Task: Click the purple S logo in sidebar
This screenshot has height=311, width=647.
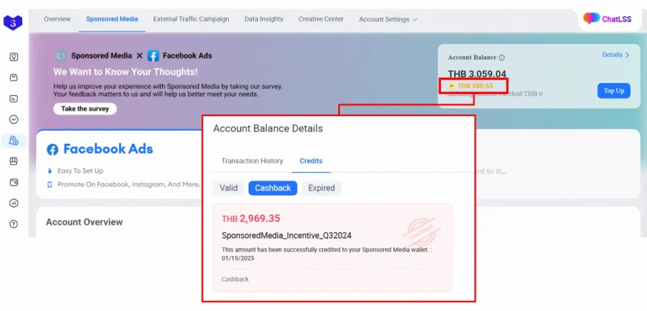Action: (13, 22)
